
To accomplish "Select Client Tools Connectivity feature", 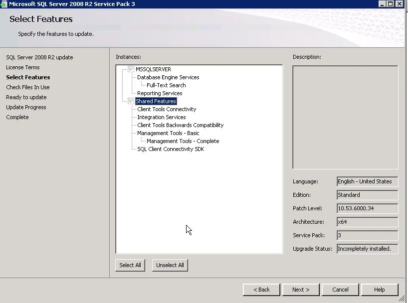I will point(167,109).
